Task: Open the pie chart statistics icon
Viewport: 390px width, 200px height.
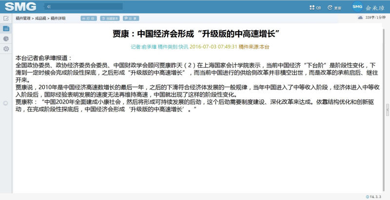Action: point(6,39)
